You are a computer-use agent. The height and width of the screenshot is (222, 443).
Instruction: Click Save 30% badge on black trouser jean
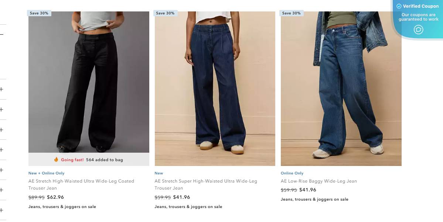[39, 13]
